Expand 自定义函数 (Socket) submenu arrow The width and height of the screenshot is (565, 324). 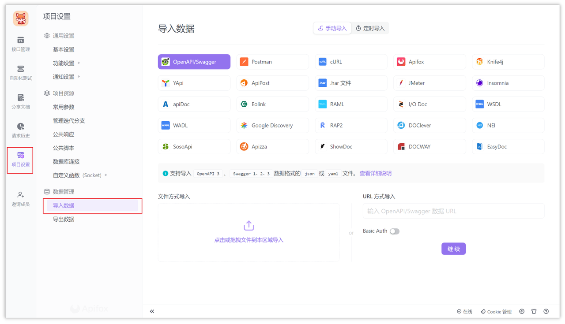106,175
